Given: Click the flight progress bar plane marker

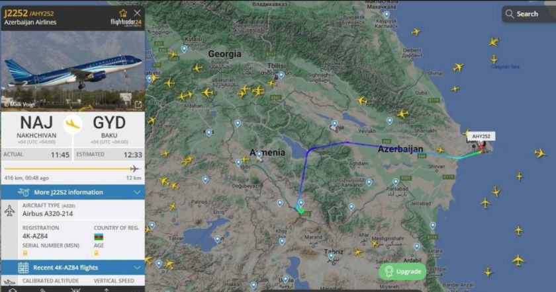Looking at the screenshot, I should pos(134,168).
